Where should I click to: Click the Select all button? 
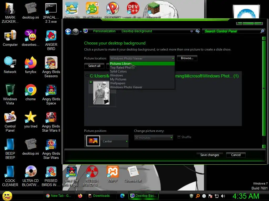click(x=94, y=66)
